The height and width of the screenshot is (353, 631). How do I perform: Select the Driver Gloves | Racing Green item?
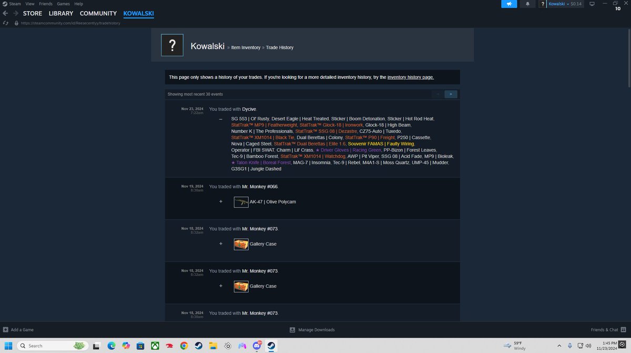(348, 150)
